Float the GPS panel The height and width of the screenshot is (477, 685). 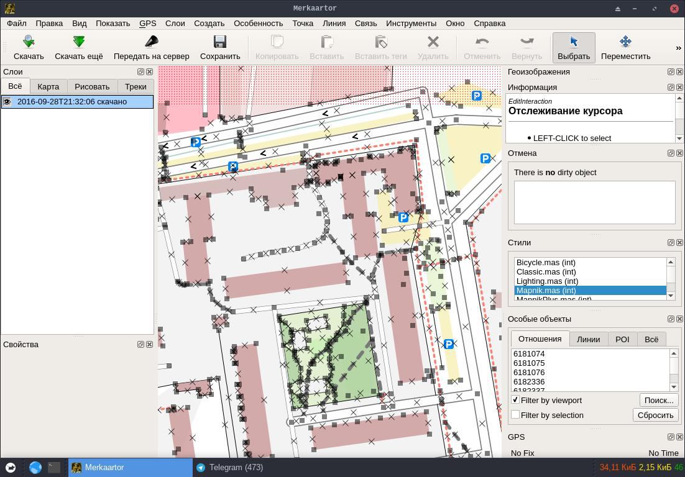(671, 437)
